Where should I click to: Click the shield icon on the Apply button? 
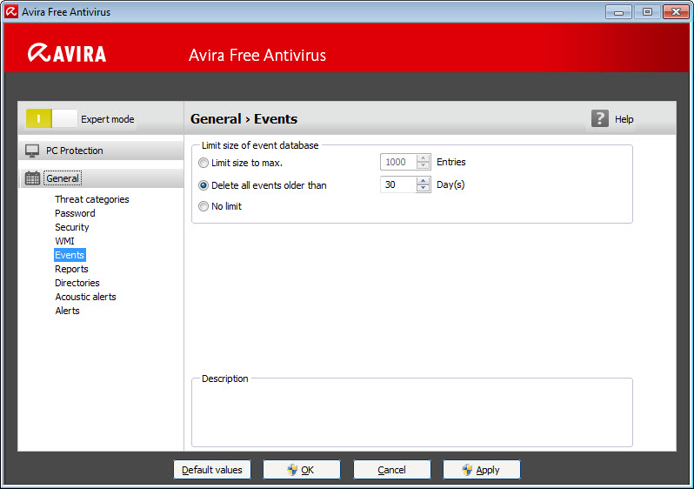coord(467,470)
